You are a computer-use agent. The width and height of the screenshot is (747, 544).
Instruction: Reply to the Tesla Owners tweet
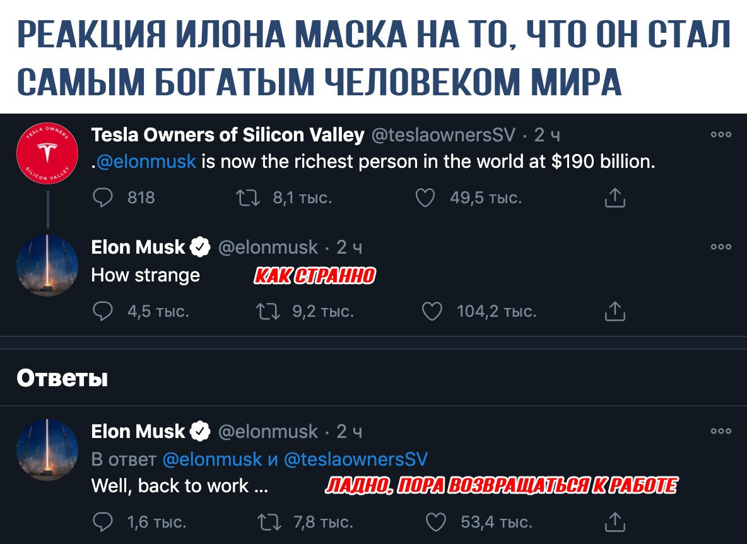click(102, 198)
